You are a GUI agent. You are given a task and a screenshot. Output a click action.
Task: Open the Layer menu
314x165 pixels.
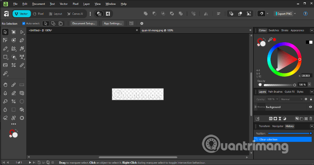(86, 4)
